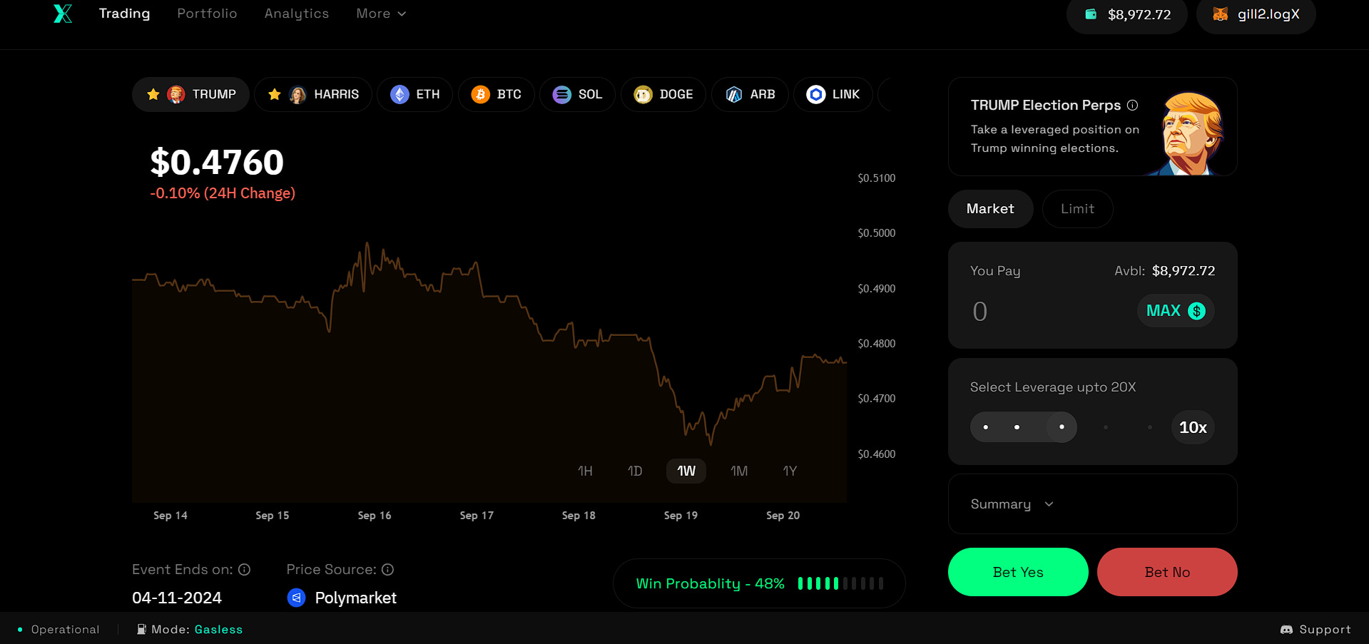Open the Portfolio tab
The height and width of the screenshot is (644, 1369).
pos(207,14)
